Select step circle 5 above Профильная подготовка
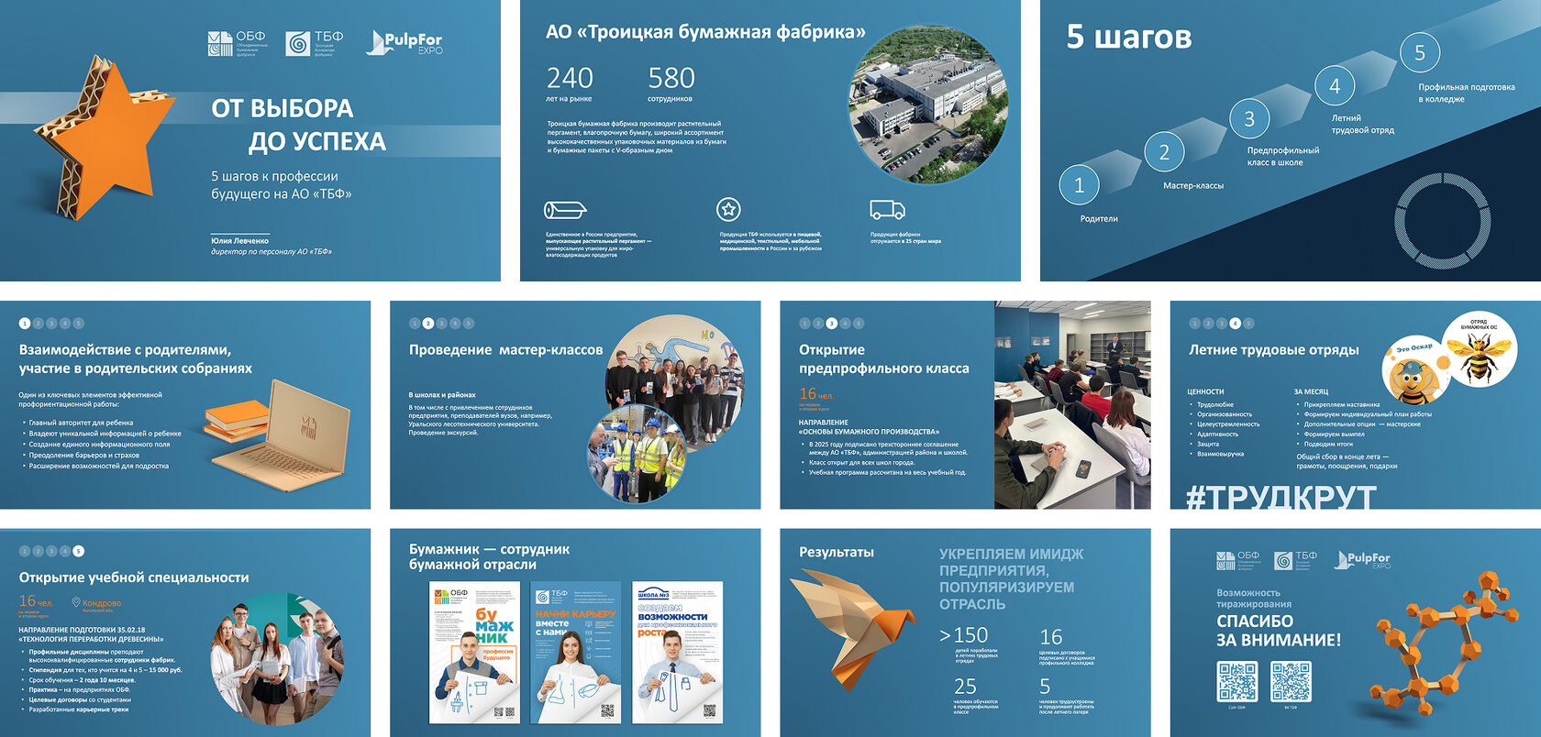1541x737 pixels. click(1420, 52)
